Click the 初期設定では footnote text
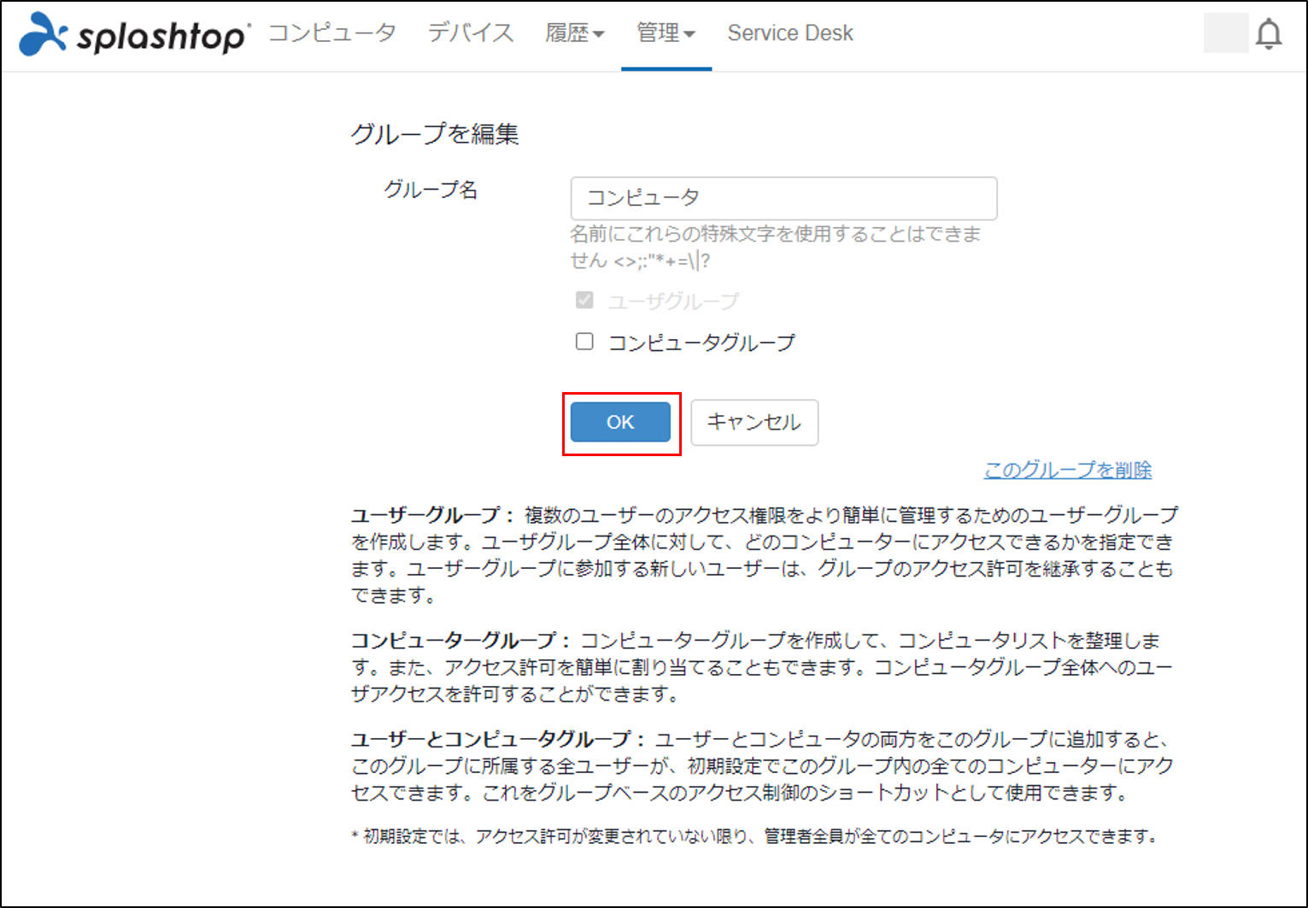This screenshot has width=1308, height=908. click(x=756, y=836)
